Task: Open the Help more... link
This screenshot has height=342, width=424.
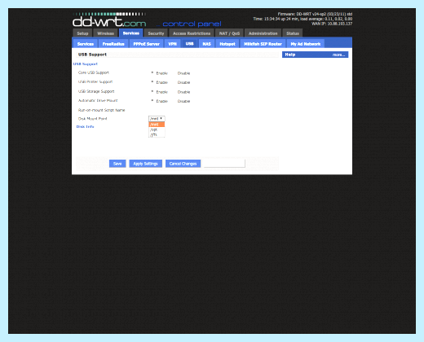Action: point(338,55)
